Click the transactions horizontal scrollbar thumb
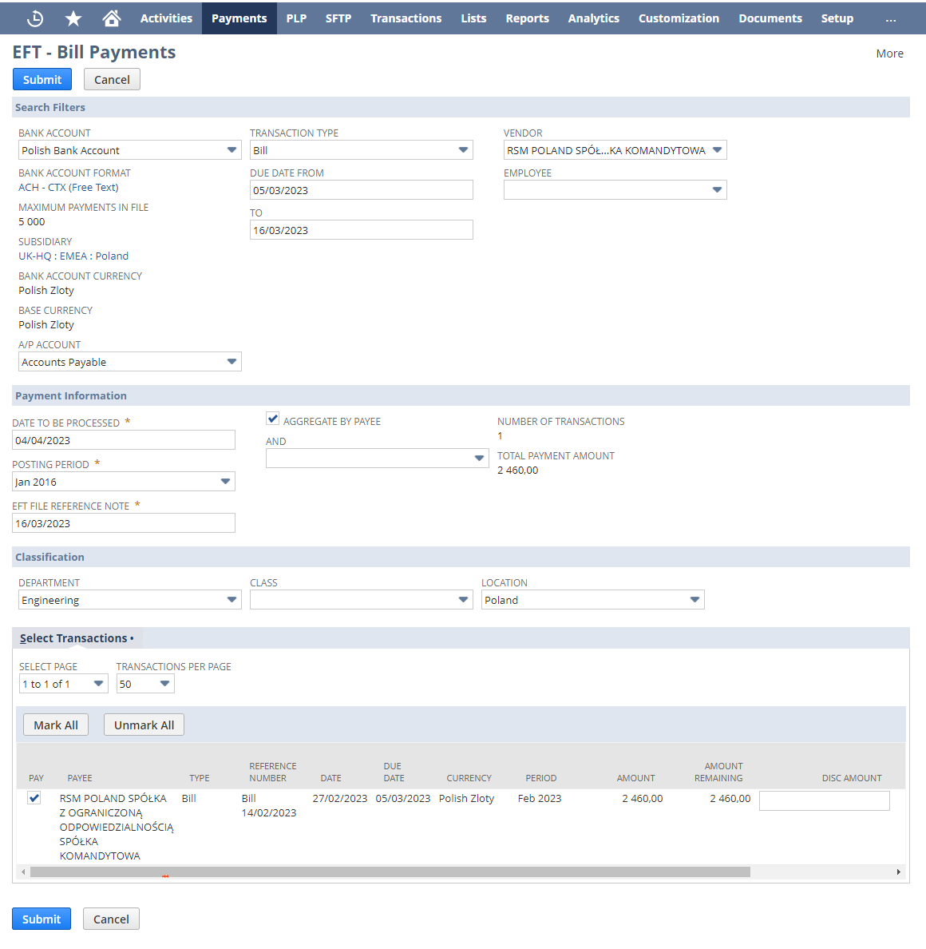This screenshot has height=949, width=926. (390, 872)
